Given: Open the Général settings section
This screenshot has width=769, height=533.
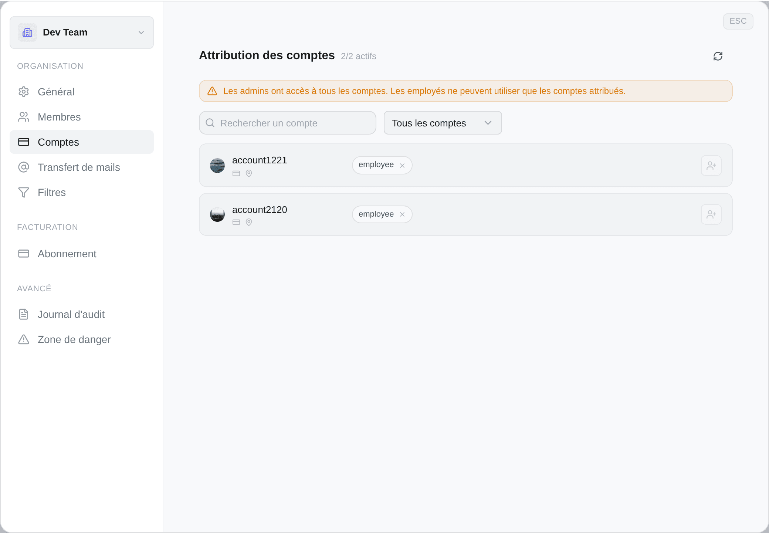Looking at the screenshot, I should point(82,92).
